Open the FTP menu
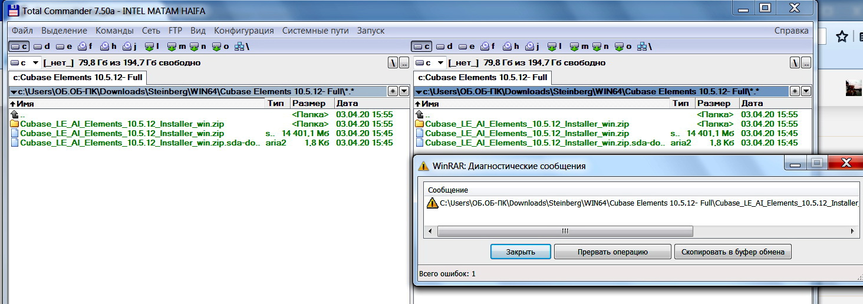Screen dimensions: 863x304 (175, 31)
